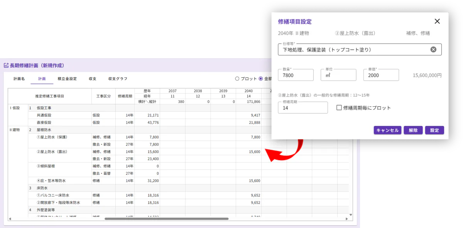
Task: Click the 修繕周期 column header
Action: (125, 96)
